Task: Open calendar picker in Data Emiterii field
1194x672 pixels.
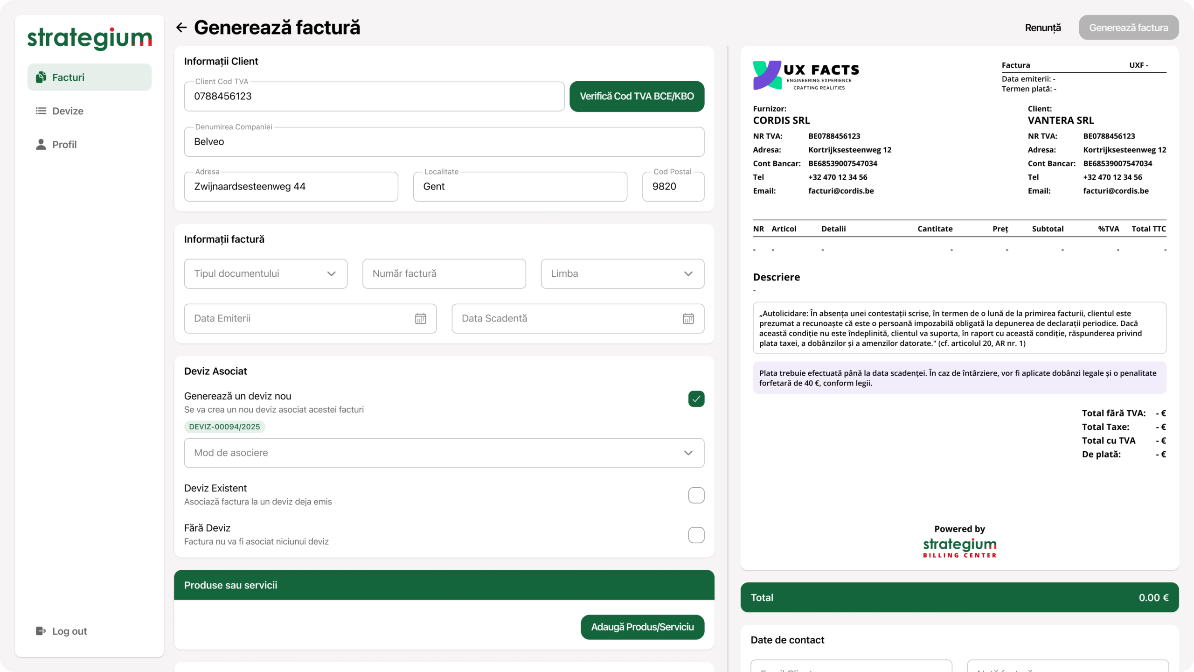Action: point(421,319)
